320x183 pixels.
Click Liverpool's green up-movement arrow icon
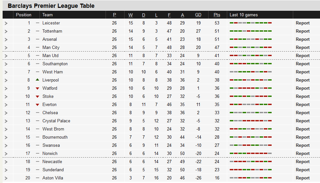point(37,80)
